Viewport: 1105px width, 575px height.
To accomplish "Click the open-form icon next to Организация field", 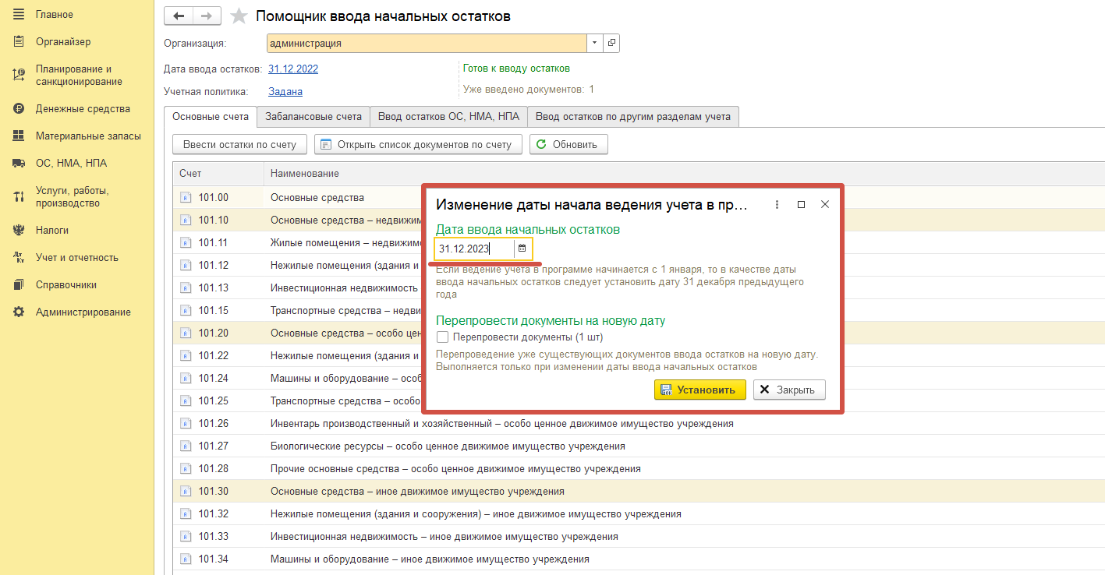I will pyautogui.click(x=611, y=44).
